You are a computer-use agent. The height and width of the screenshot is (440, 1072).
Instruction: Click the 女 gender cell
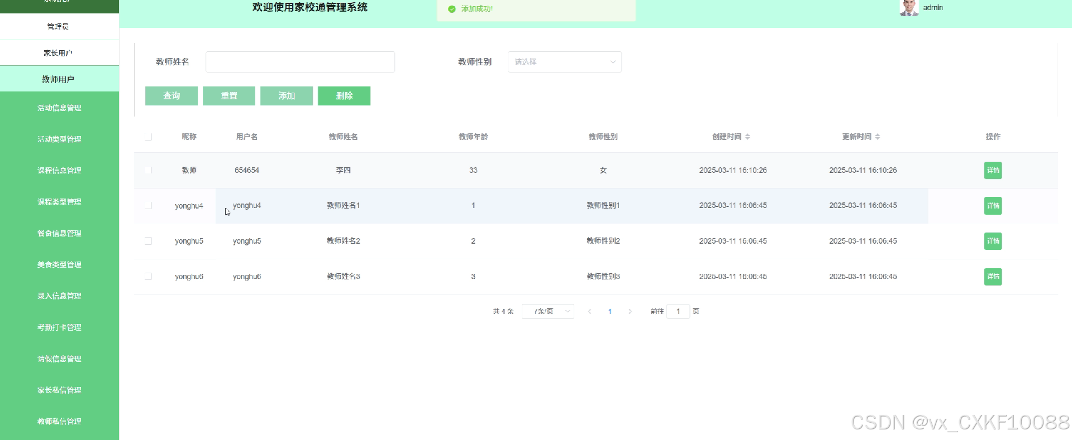603,170
